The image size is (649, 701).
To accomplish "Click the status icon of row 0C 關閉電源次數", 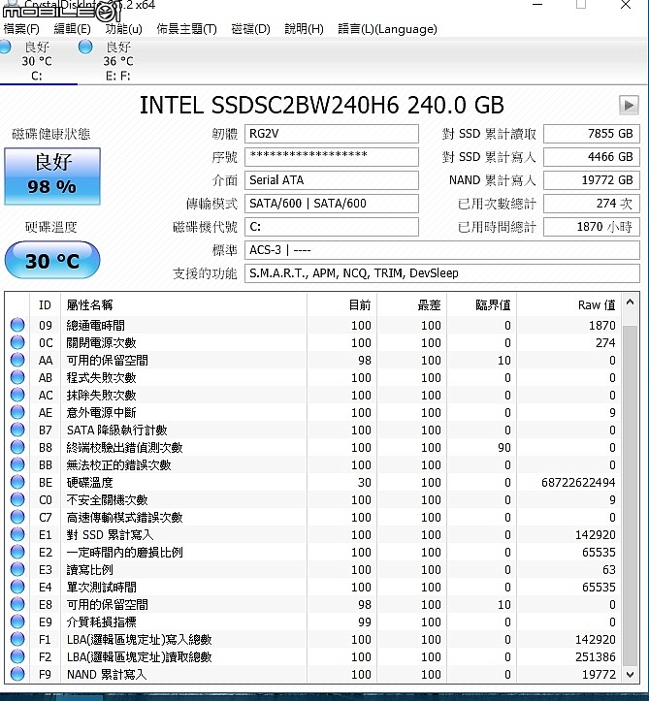I will point(17,342).
